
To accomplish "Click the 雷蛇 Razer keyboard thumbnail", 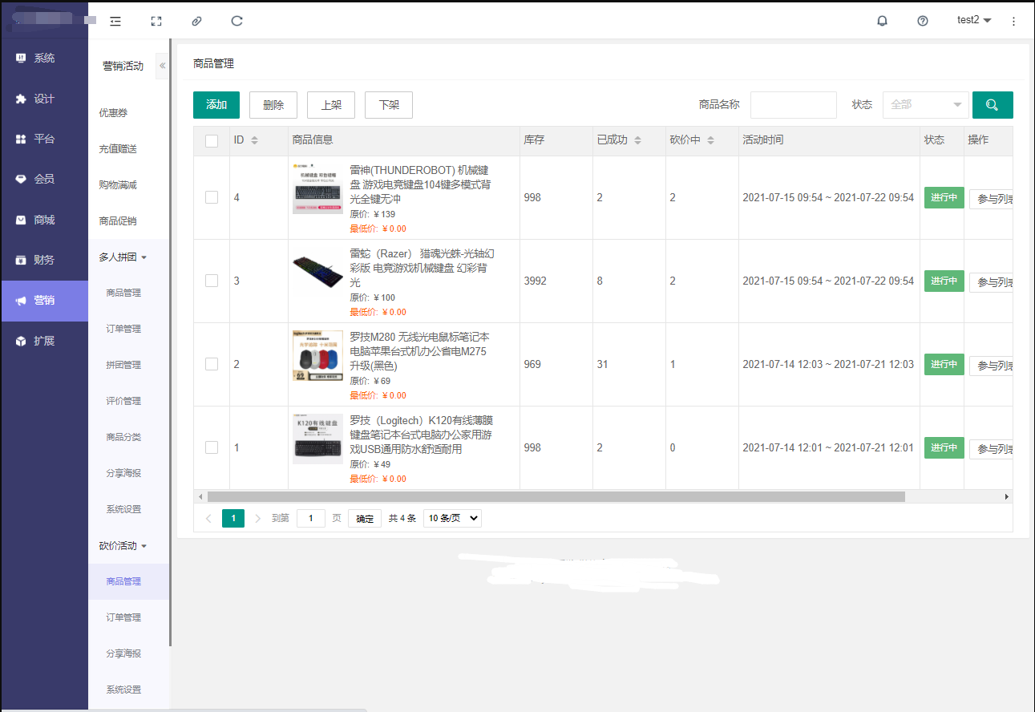I will tap(318, 271).
